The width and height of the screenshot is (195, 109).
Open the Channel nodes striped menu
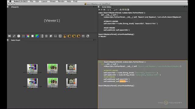23,36
